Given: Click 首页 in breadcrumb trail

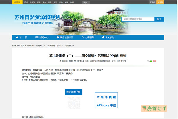Looking at the screenshot, I should [x=23, y=46].
